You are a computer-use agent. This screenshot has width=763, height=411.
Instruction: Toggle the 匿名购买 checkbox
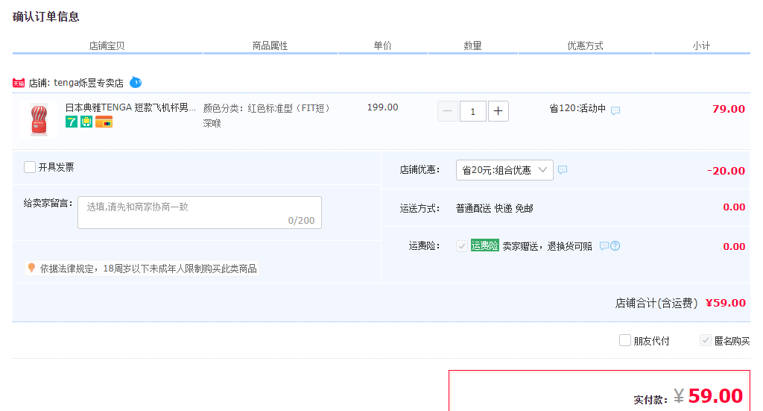[x=706, y=340]
